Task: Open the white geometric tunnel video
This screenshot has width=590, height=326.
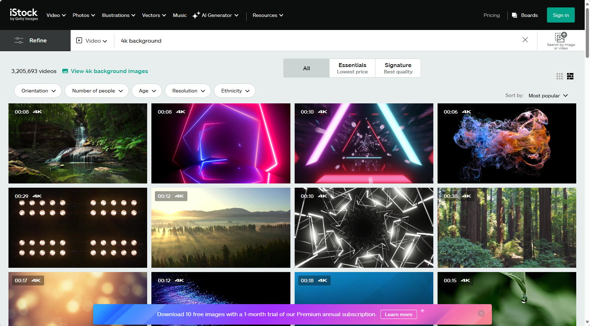Action: click(364, 228)
